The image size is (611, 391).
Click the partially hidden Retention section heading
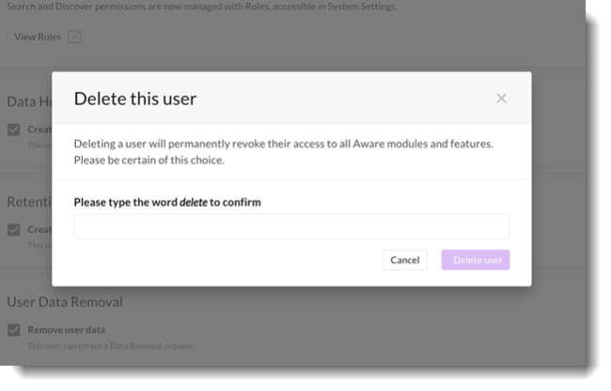point(28,200)
